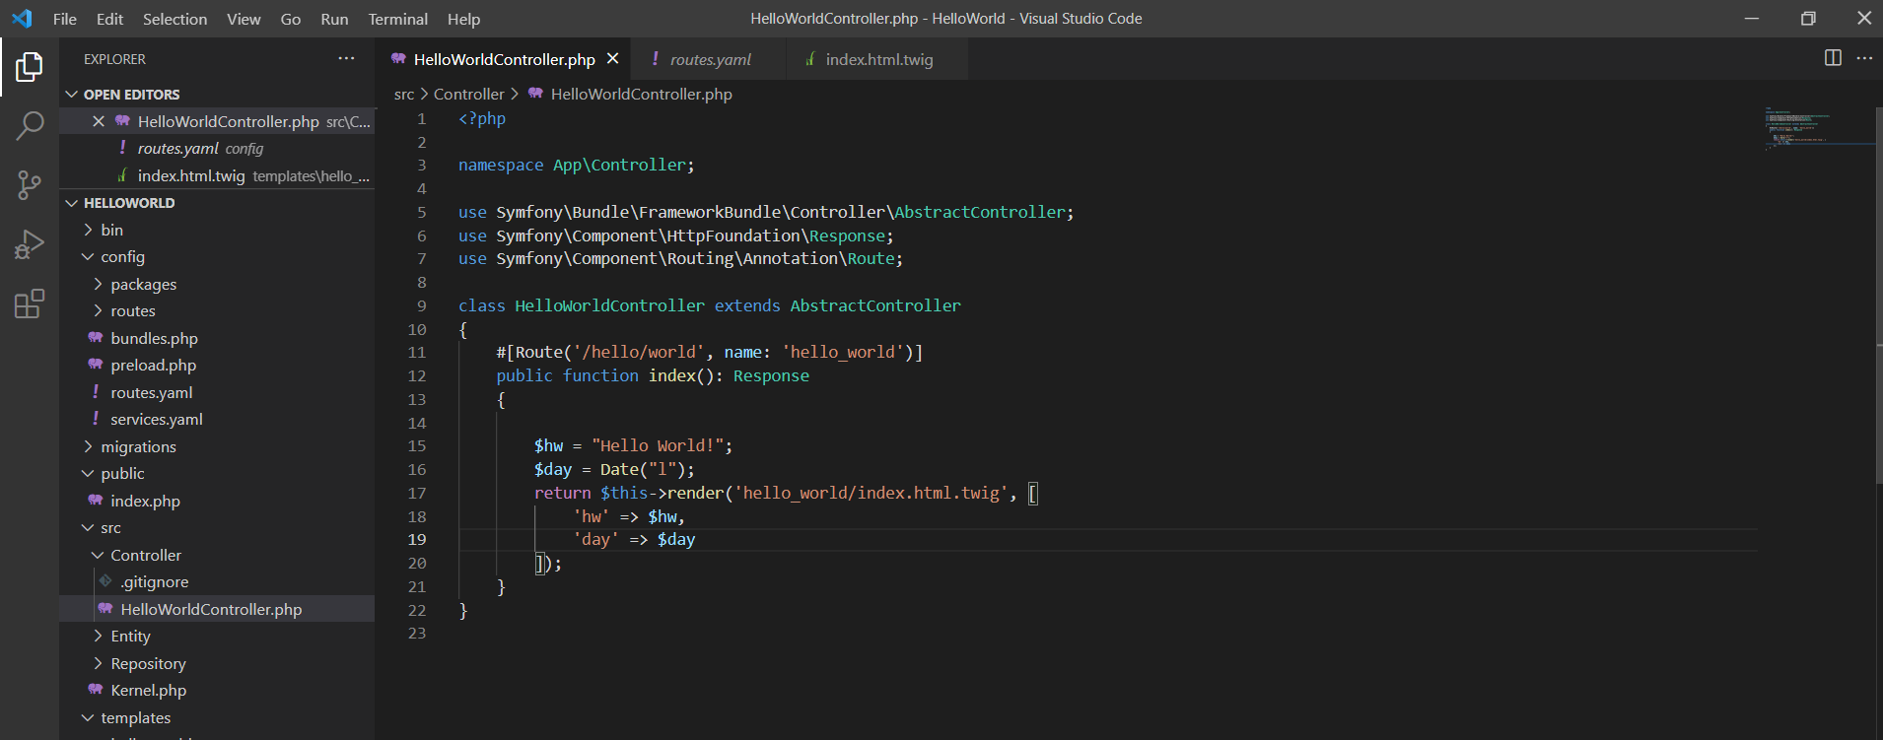The height and width of the screenshot is (740, 1883).
Task: Open the Run and Debug view
Action: click(x=30, y=244)
